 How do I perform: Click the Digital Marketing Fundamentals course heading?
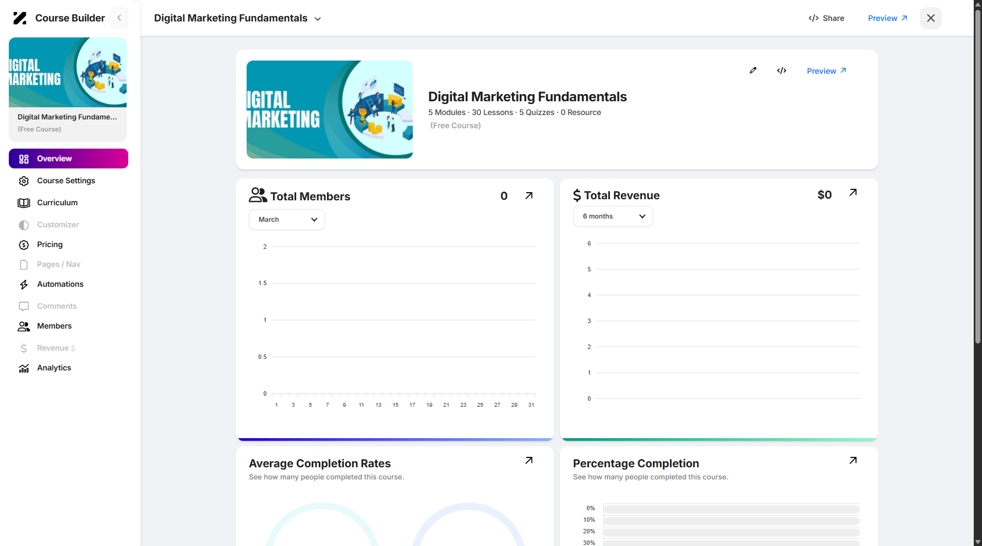pos(527,97)
